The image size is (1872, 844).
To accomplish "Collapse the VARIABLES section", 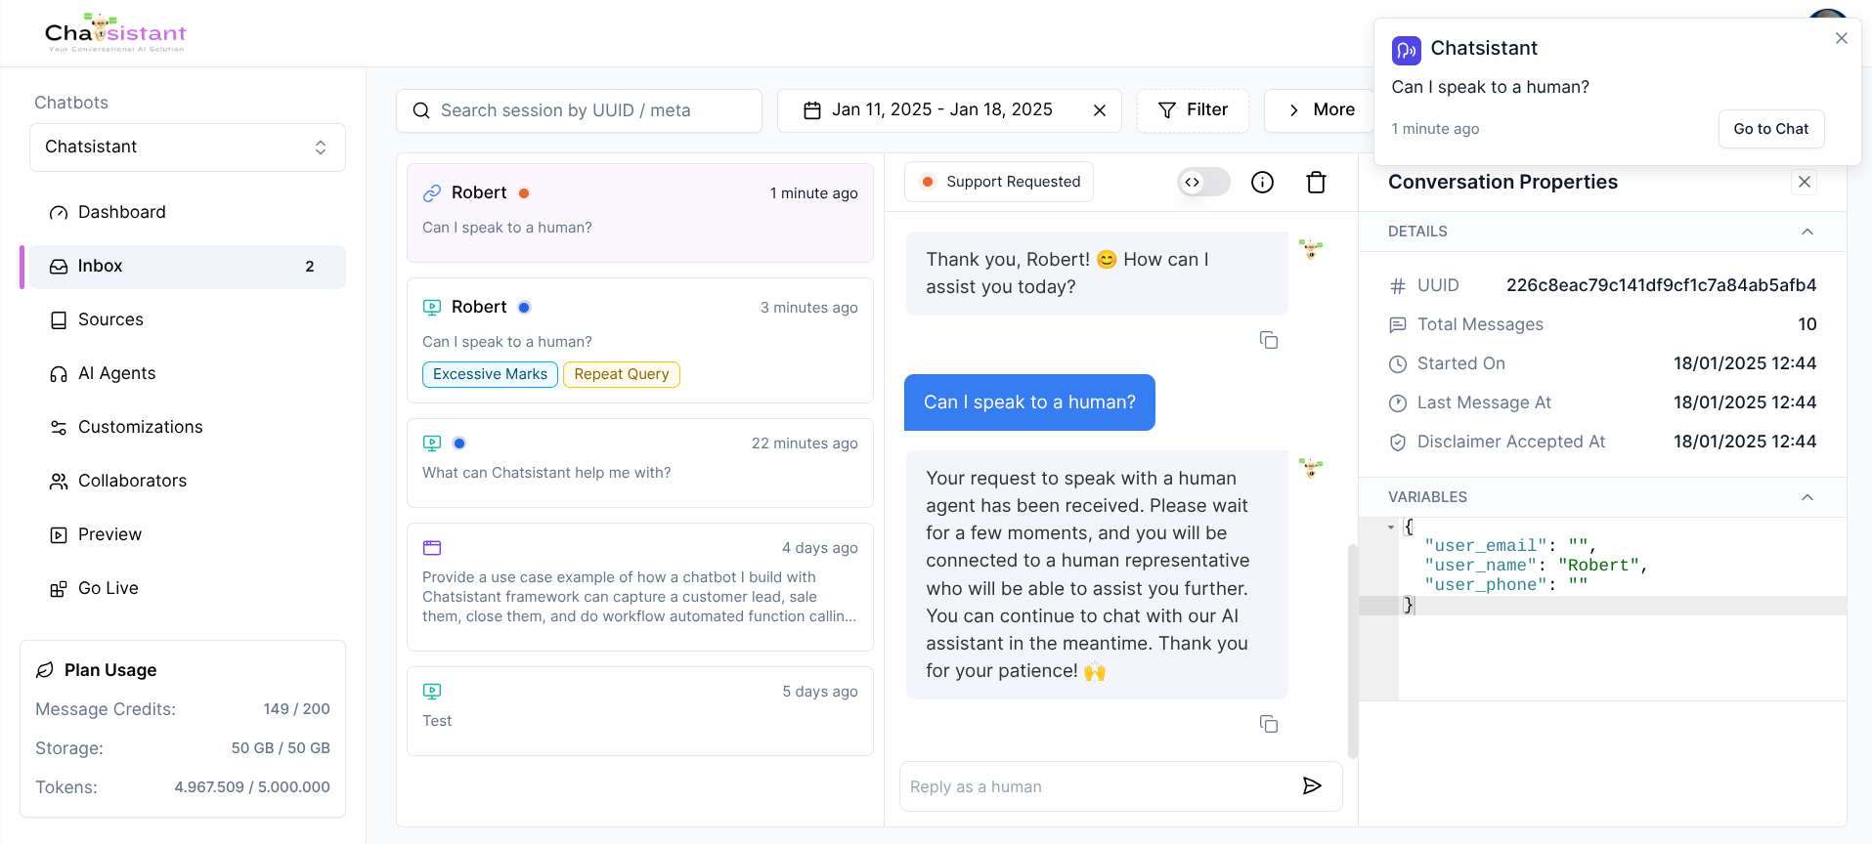I will coord(1807,497).
